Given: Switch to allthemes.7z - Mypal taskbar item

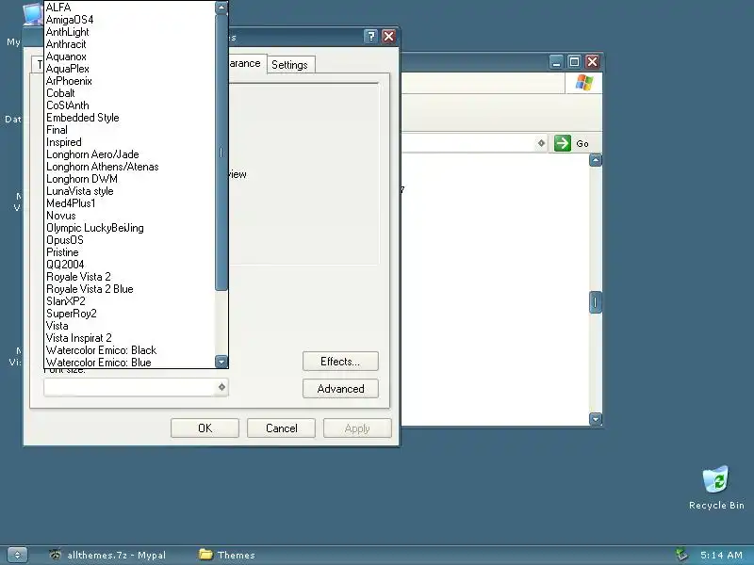Looking at the screenshot, I should pyautogui.click(x=107, y=555).
